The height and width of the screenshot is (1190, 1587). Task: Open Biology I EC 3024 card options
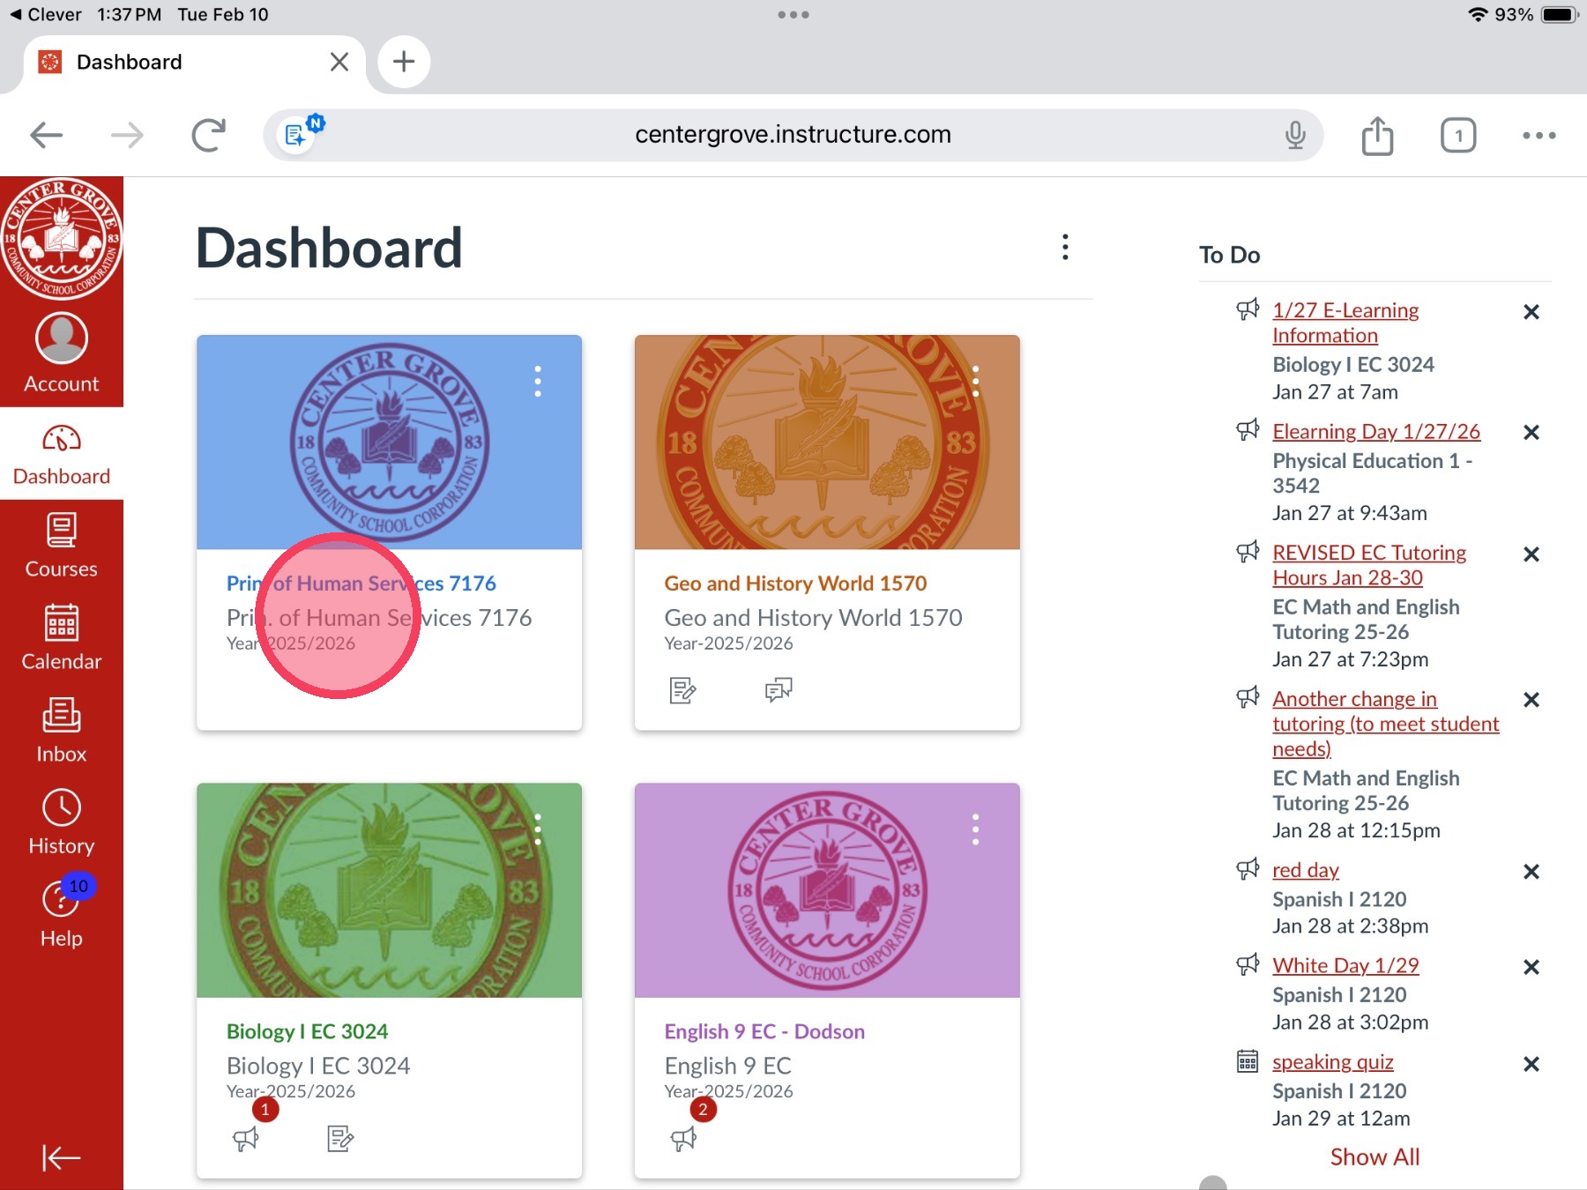(538, 829)
